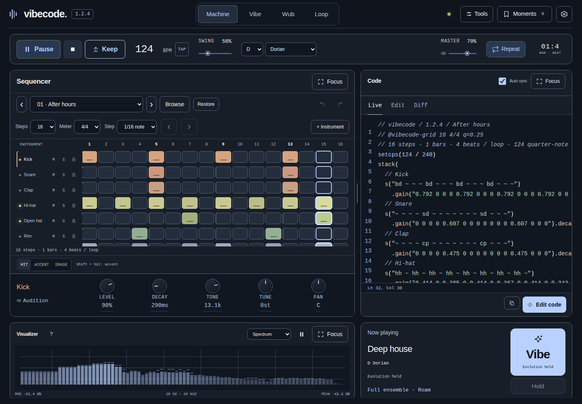Shift steps right with the arrow button
Image resolution: width=582 pixels, height=404 pixels.
click(189, 127)
